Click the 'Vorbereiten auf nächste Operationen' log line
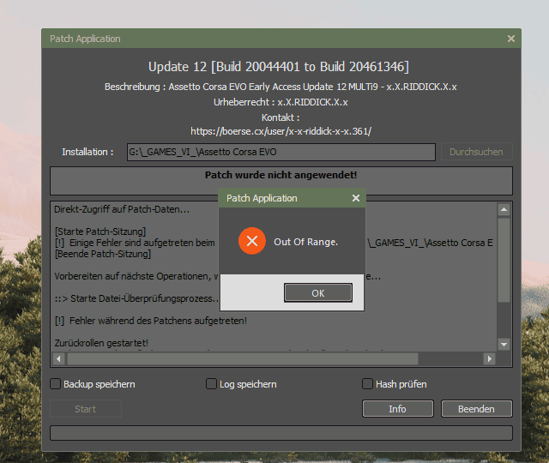Viewport: 549px width, 463px height. pos(136,276)
